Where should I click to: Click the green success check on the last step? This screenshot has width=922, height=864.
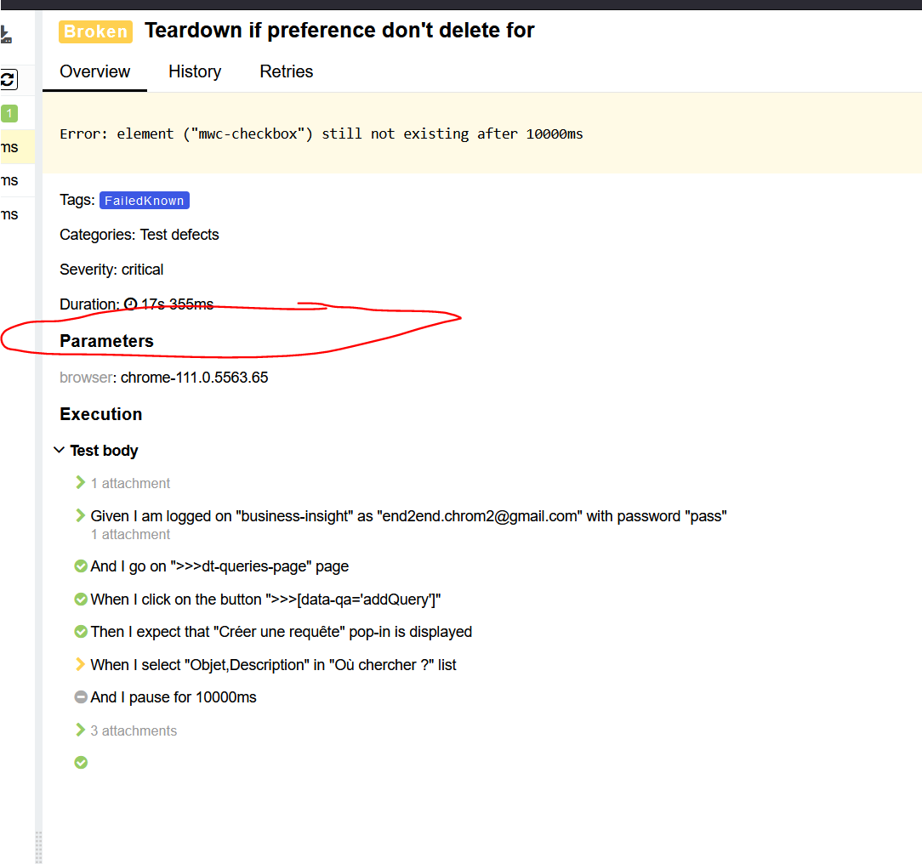coord(81,762)
